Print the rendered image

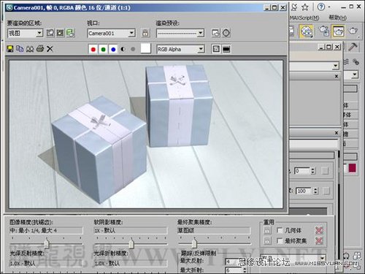(40, 49)
